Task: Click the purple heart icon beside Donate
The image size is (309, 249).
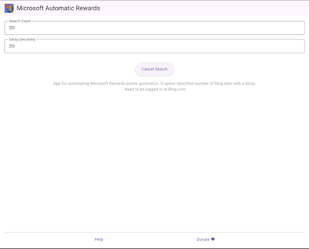Action: [213, 239]
